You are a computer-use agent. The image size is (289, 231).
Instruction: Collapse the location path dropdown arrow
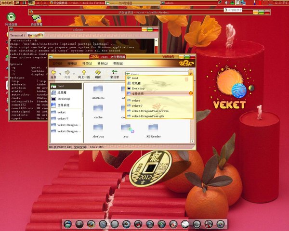(x=191, y=73)
